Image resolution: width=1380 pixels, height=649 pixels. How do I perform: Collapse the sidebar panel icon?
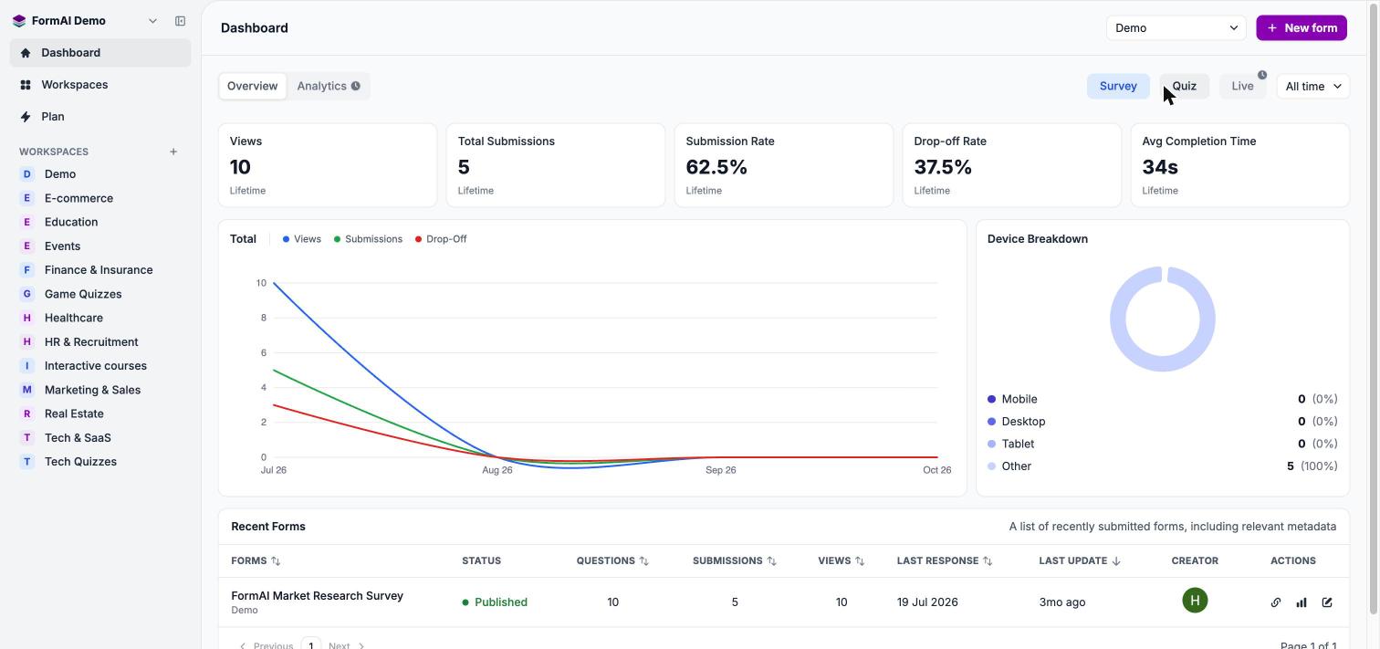click(x=180, y=21)
